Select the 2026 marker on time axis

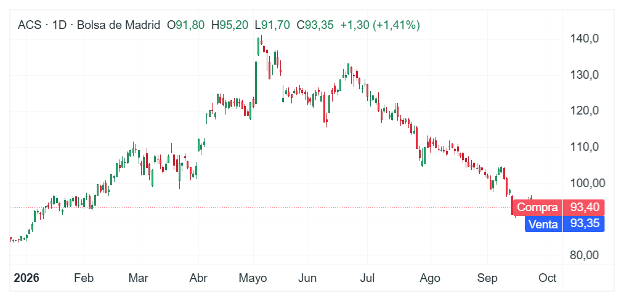click(26, 278)
